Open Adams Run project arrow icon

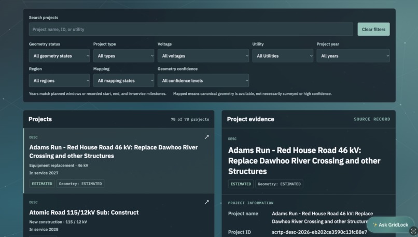(x=206, y=137)
